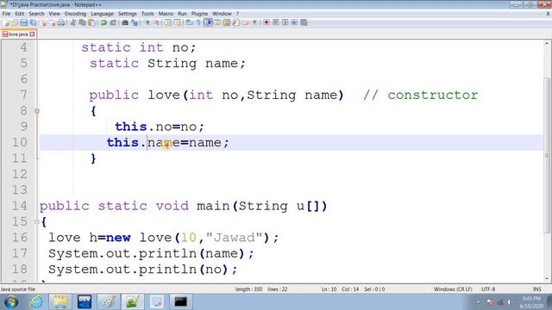Open the command prompt taskbar icon
Viewport: 552px width, 310px height.
click(180, 302)
